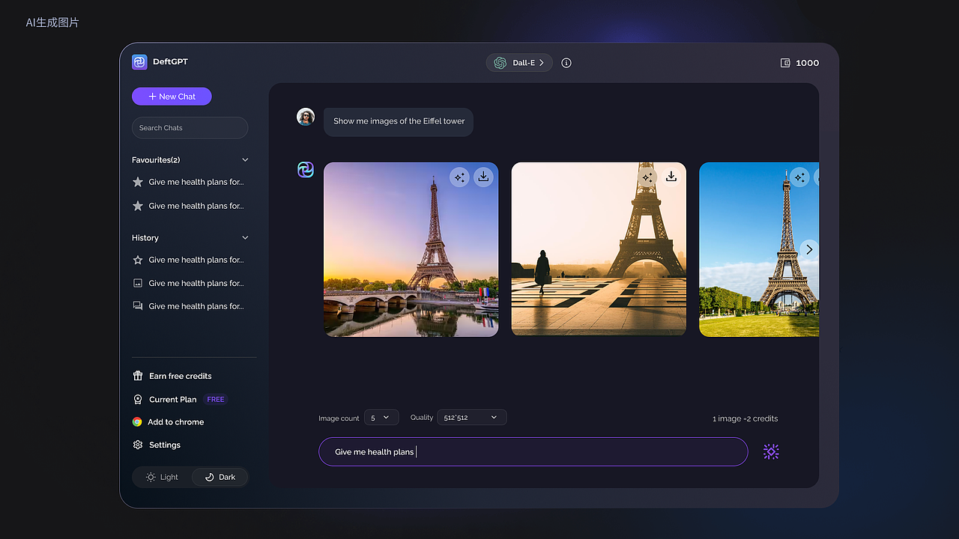The width and height of the screenshot is (959, 539).
Task: Collapse the Favourites(2) section chevron
Action: coord(245,159)
